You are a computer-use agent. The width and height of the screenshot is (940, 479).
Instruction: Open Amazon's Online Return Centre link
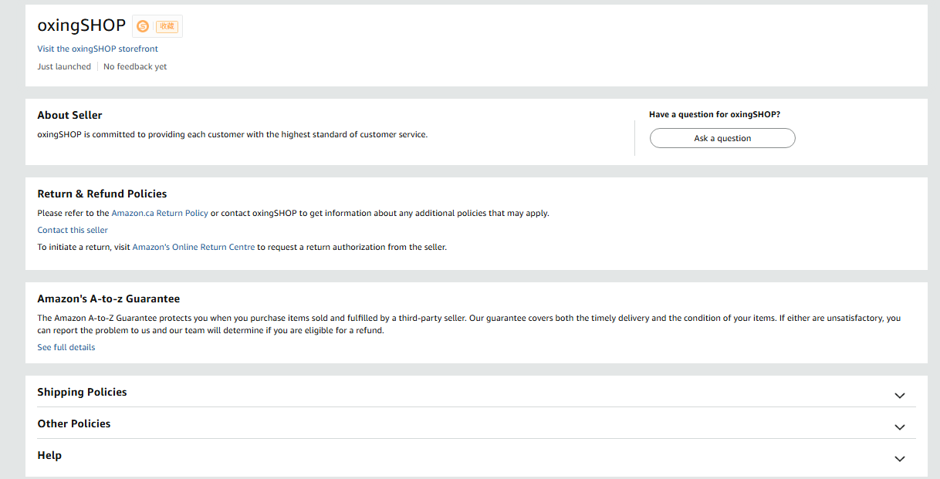(x=194, y=247)
